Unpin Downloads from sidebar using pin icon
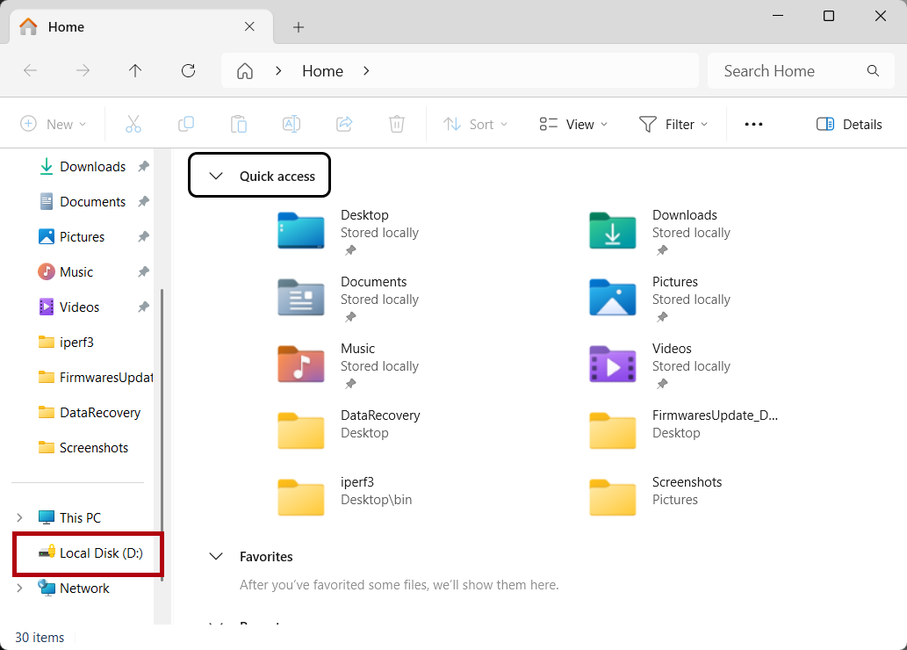 (x=143, y=167)
